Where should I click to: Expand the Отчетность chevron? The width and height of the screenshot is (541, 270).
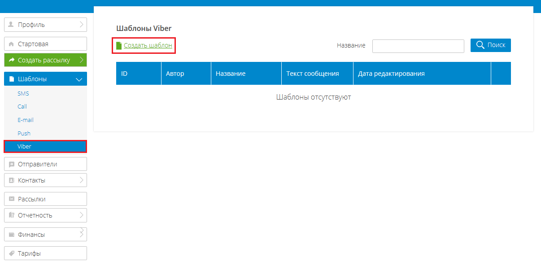point(82,215)
